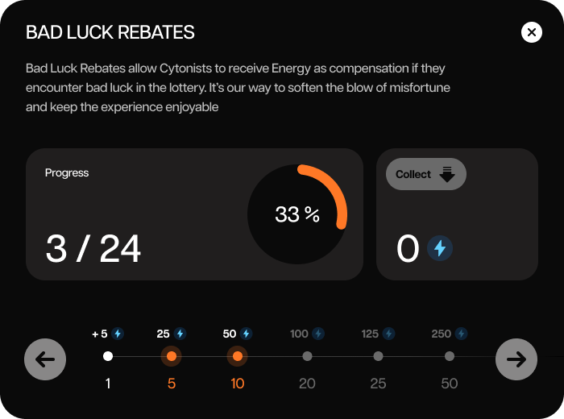The height and width of the screenshot is (419, 564).
Task: Select the gray milestone dot for 25
Action: pyautogui.click(x=378, y=356)
